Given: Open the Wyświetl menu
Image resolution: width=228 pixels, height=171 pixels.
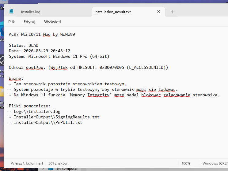Looking at the screenshot, I should (x=52, y=22).
